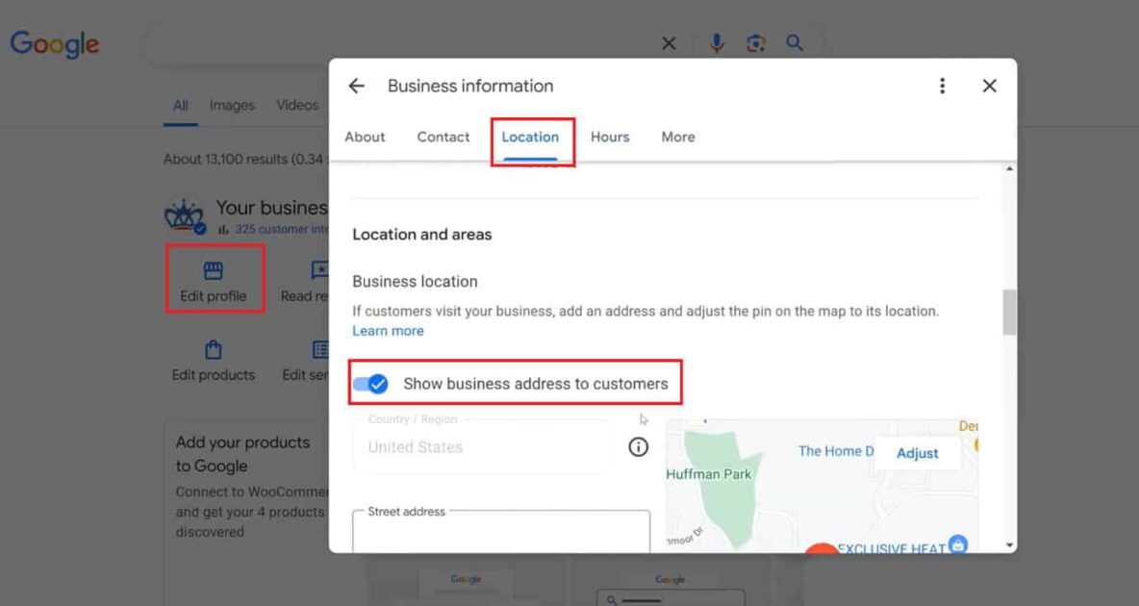This screenshot has height=606, width=1139.
Task: Click the Country / Region field
Action: tap(482, 446)
